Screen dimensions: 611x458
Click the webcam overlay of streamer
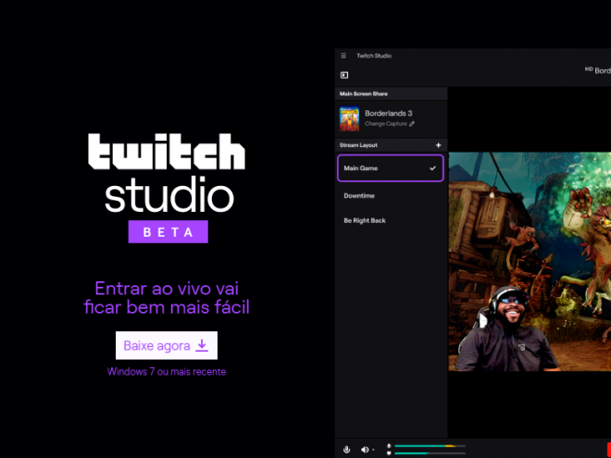coord(506,329)
